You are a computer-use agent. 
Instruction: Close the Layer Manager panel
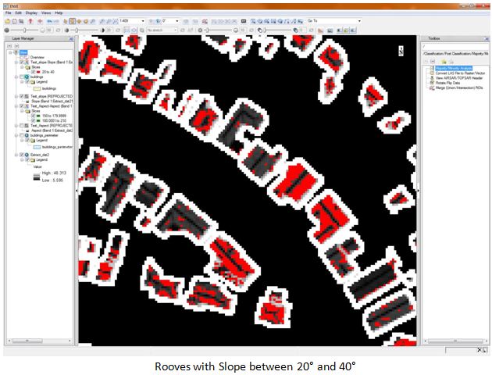(x=71, y=38)
